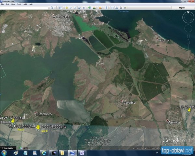This screenshot has height=156, width=195.
Task: Click the imagery year label beside clock
Action: pos(25,148)
